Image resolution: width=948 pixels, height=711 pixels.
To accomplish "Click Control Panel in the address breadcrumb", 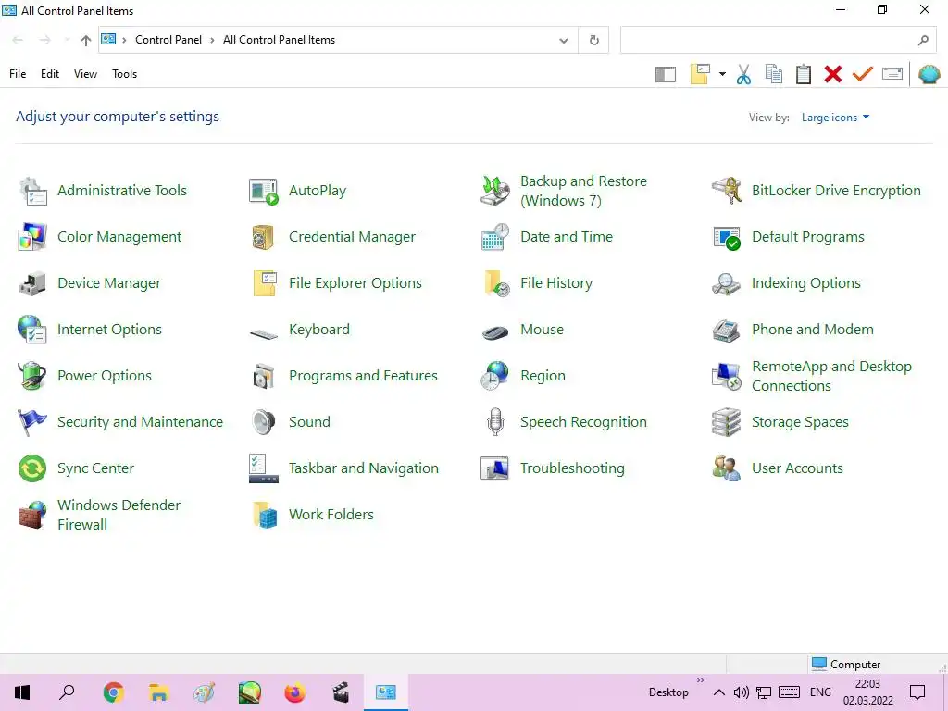I will click(168, 40).
